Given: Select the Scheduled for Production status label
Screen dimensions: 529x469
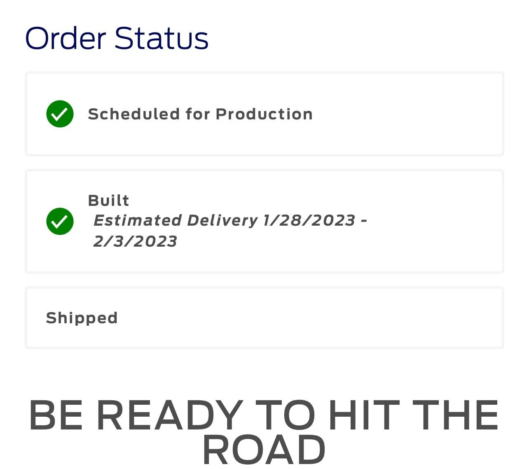Looking at the screenshot, I should click(x=200, y=114).
